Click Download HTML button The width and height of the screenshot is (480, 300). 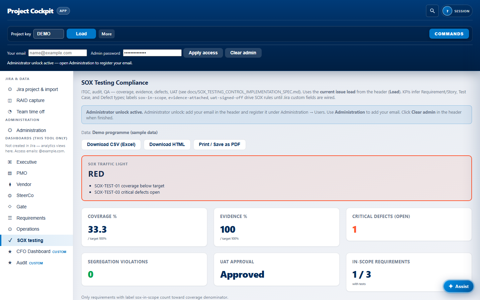[x=167, y=144]
